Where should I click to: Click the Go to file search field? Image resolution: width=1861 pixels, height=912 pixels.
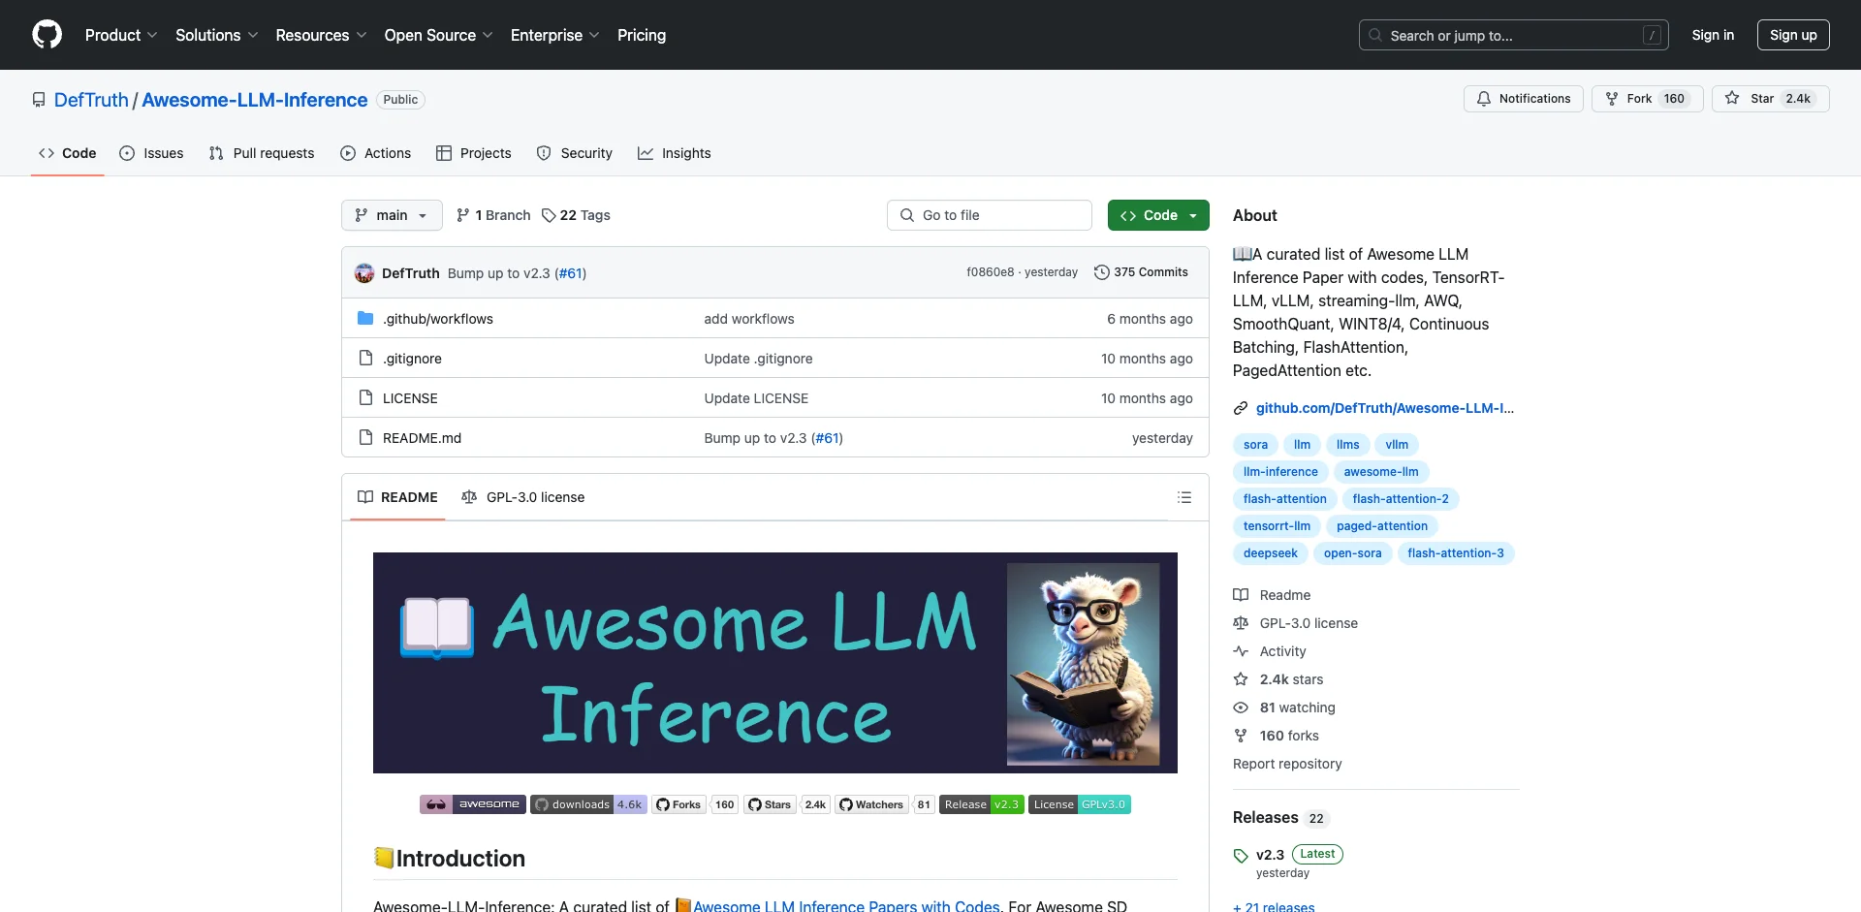tap(990, 215)
